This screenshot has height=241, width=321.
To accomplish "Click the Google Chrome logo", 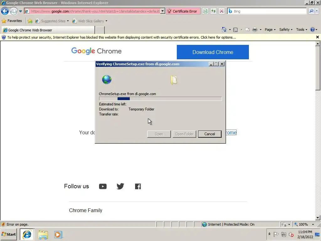I will pos(96,51).
